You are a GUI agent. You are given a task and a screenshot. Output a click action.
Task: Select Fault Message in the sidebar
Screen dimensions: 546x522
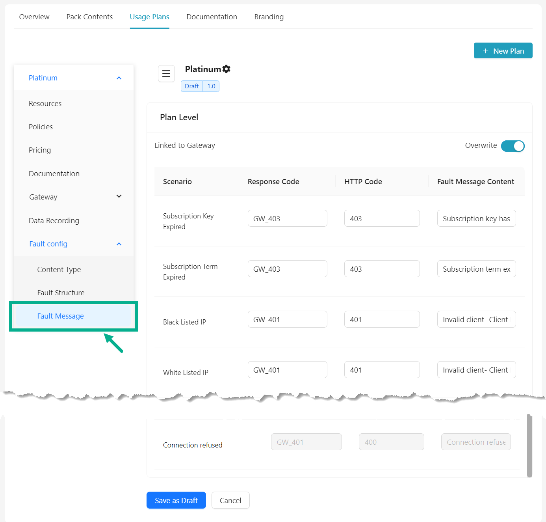pos(61,316)
